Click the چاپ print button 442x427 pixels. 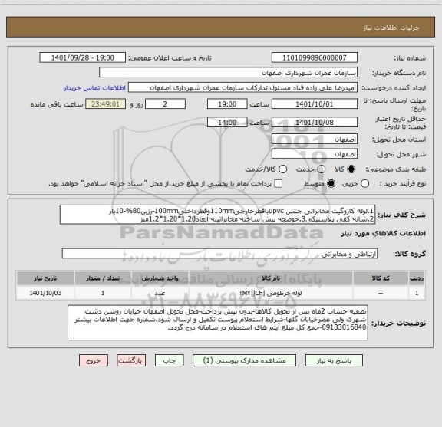[170, 360]
